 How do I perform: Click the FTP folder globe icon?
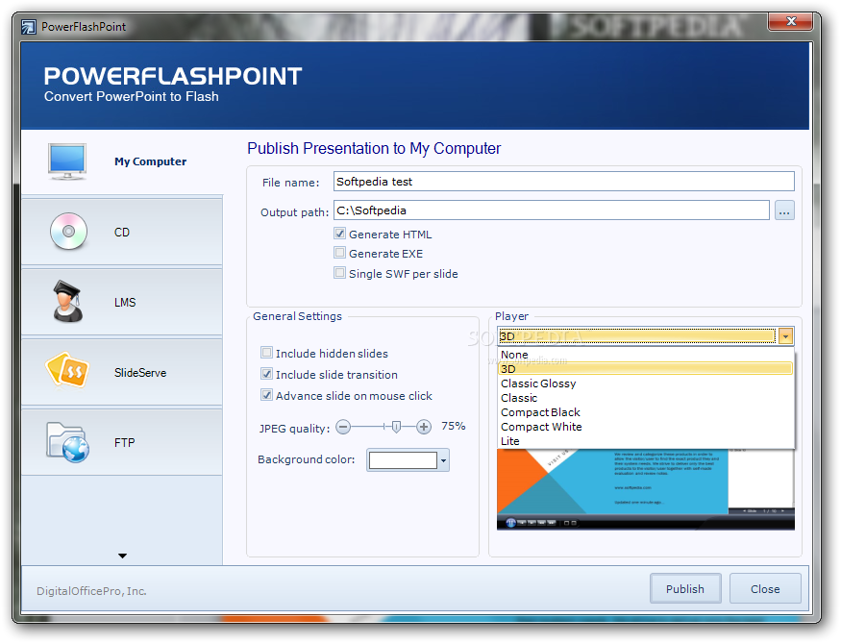click(67, 442)
